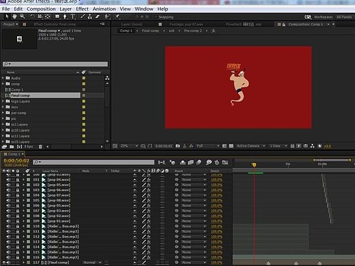Image resolution: width=355 pixels, height=266 pixels.
Task: Click the timeline zoom navigator bar
Action: pyautogui.click(x=332, y=160)
